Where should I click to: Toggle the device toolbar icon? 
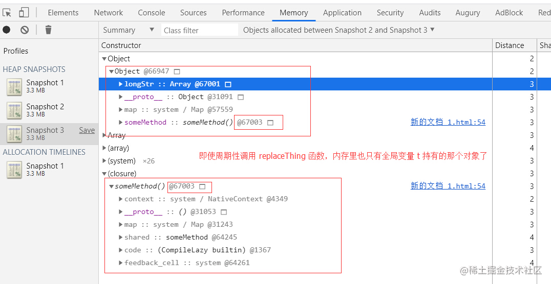click(x=24, y=12)
